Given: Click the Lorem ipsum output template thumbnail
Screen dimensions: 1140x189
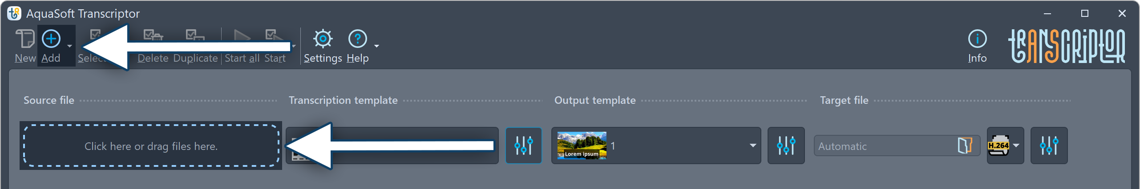Looking at the screenshot, I should 582,146.
